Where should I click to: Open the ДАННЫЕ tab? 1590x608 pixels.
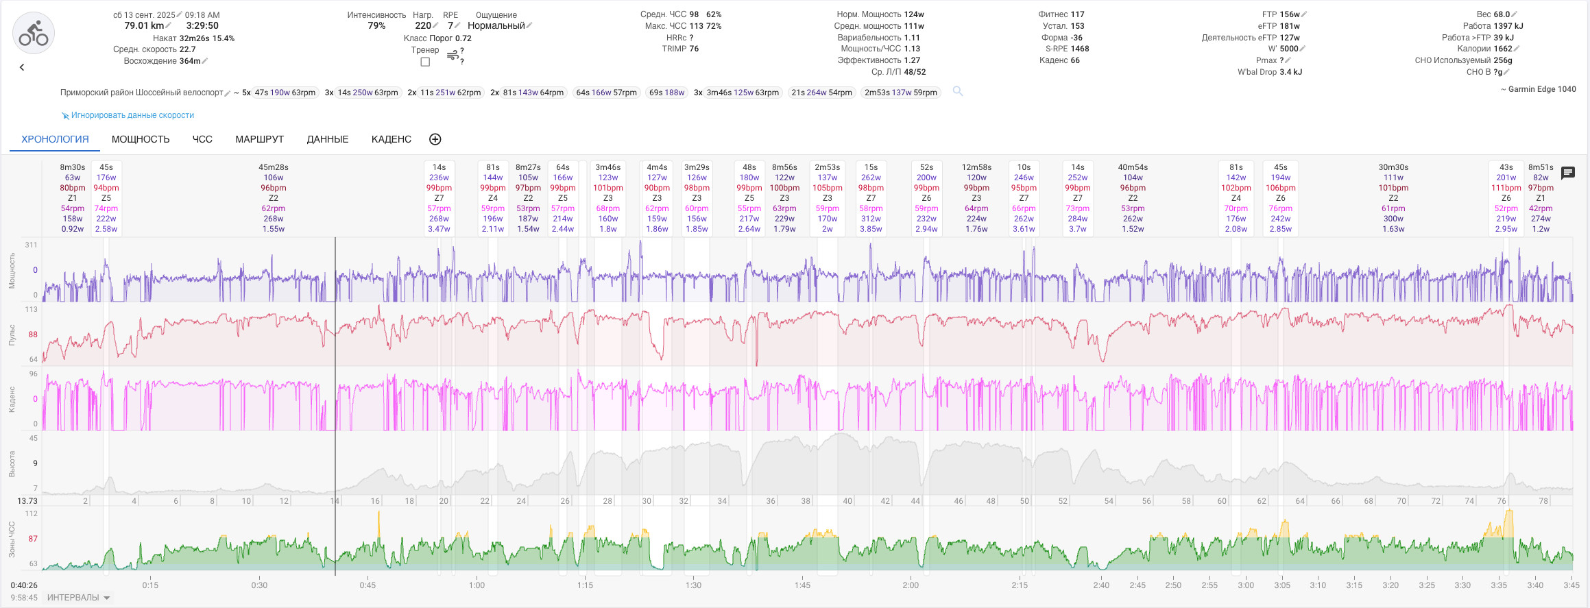pos(328,139)
